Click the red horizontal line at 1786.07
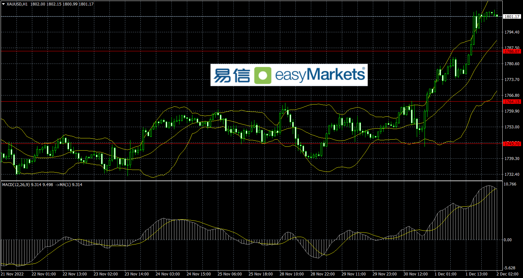Viewport: 523px width, 278px height. click(251, 51)
